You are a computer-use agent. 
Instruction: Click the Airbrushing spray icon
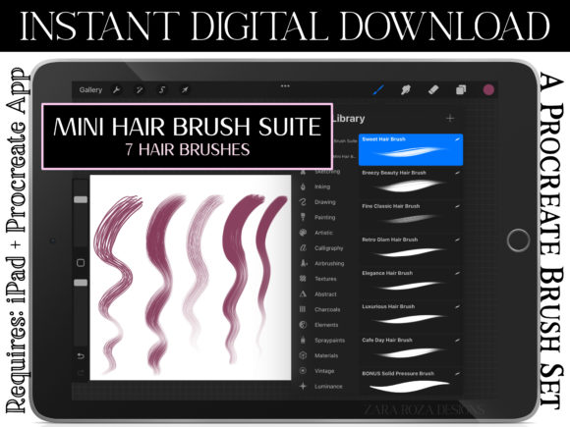pos(303,263)
